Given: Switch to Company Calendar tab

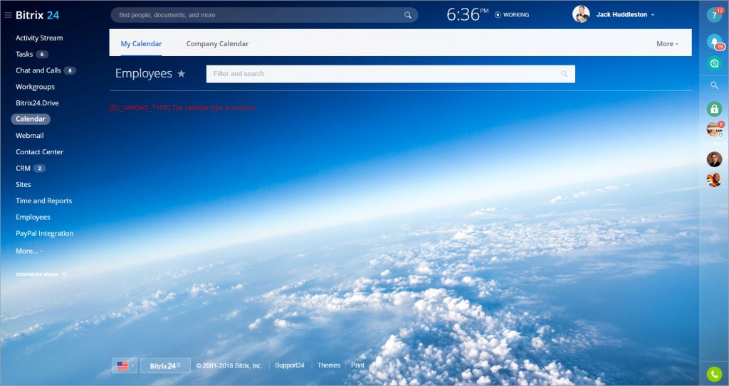Looking at the screenshot, I should point(217,43).
